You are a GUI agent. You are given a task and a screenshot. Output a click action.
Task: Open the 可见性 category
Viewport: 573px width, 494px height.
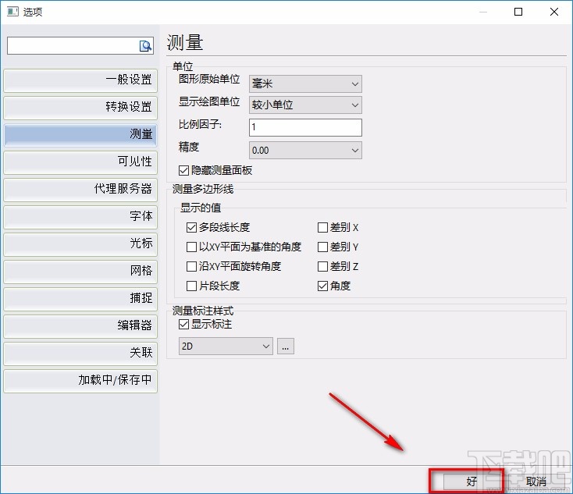point(80,162)
